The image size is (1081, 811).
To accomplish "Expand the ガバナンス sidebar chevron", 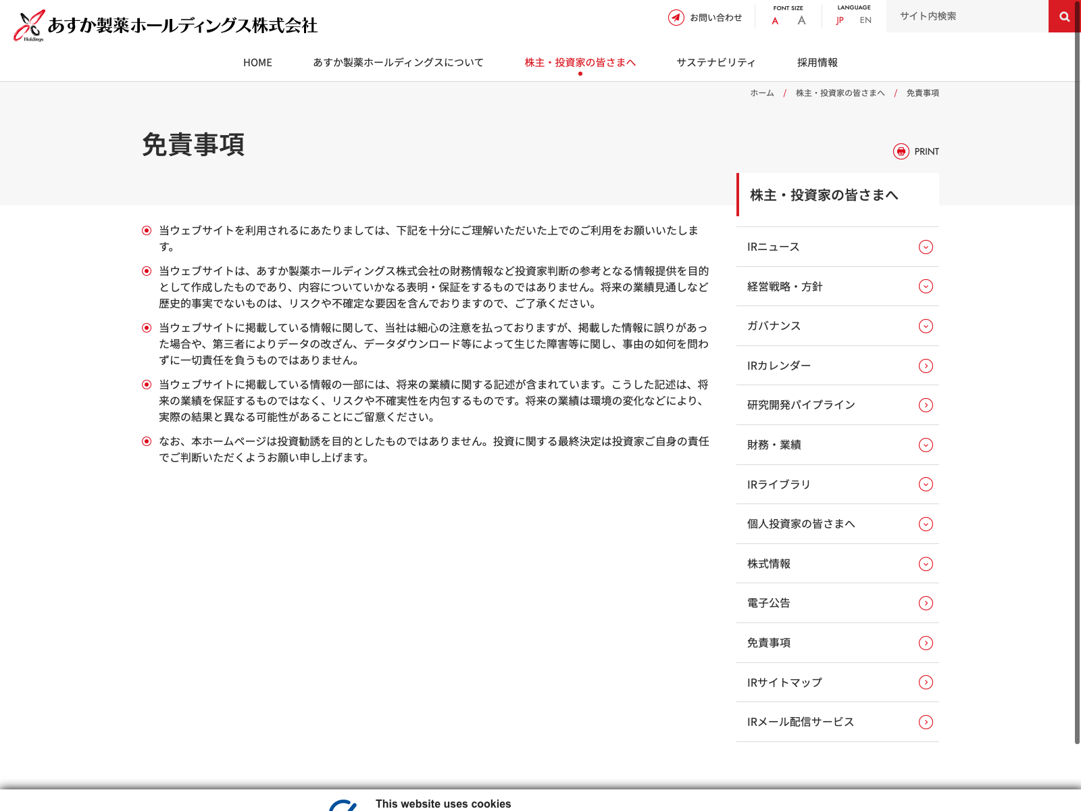I will (926, 326).
